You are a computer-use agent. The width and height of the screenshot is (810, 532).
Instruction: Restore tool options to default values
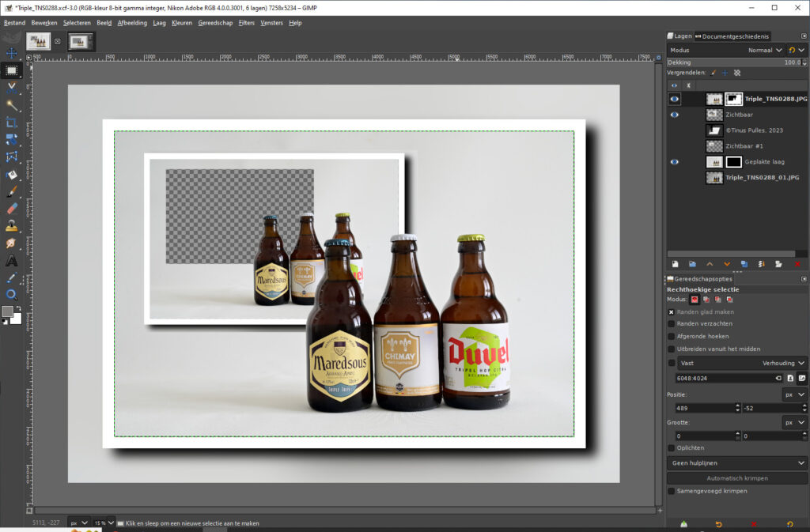tap(789, 524)
